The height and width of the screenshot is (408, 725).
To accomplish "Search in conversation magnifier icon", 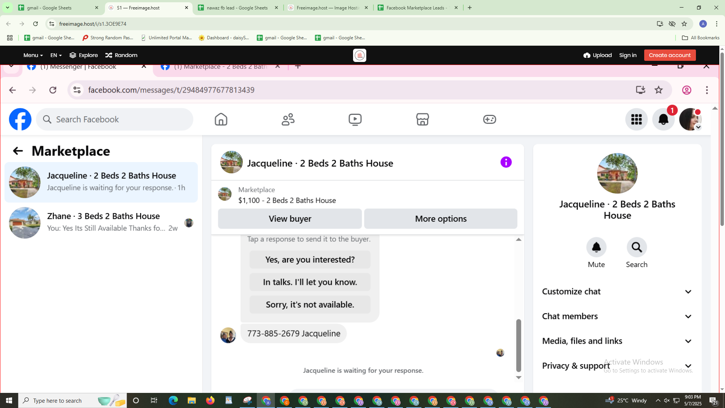I will point(637,247).
